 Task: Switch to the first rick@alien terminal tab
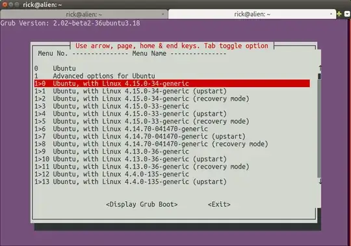[x=84, y=14]
